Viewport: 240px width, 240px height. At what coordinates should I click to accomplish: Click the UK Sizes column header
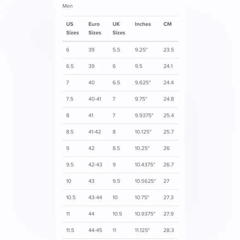pyautogui.click(x=119, y=28)
